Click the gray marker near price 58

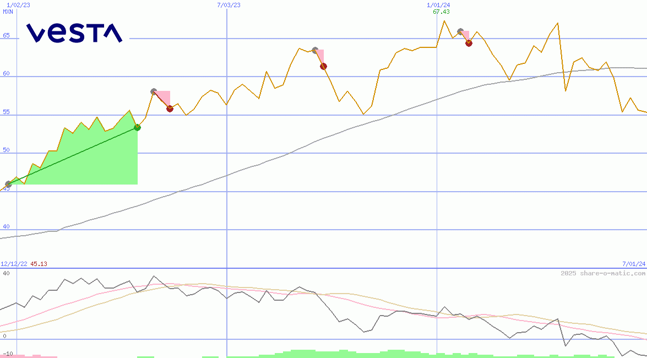click(x=154, y=91)
